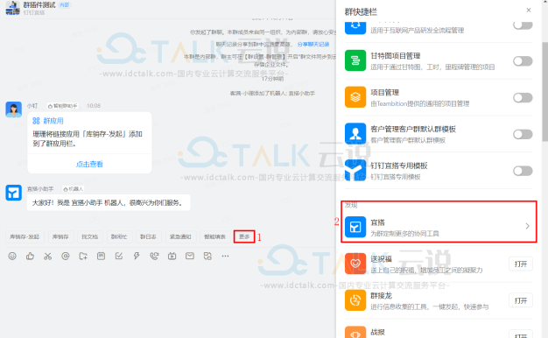Start a call with phone icon
Screen dimensions: 548x338
(154, 257)
